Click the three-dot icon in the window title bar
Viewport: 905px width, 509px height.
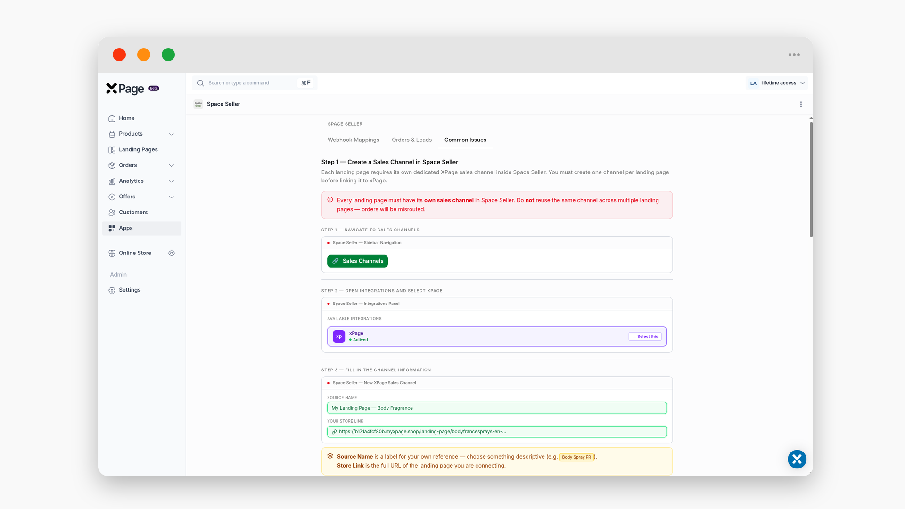point(794,55)
